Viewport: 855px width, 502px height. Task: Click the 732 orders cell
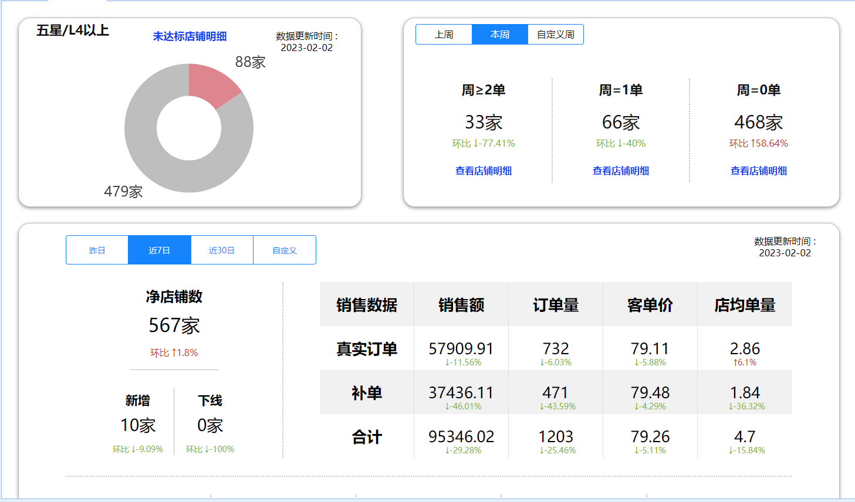tap(556, 349)
